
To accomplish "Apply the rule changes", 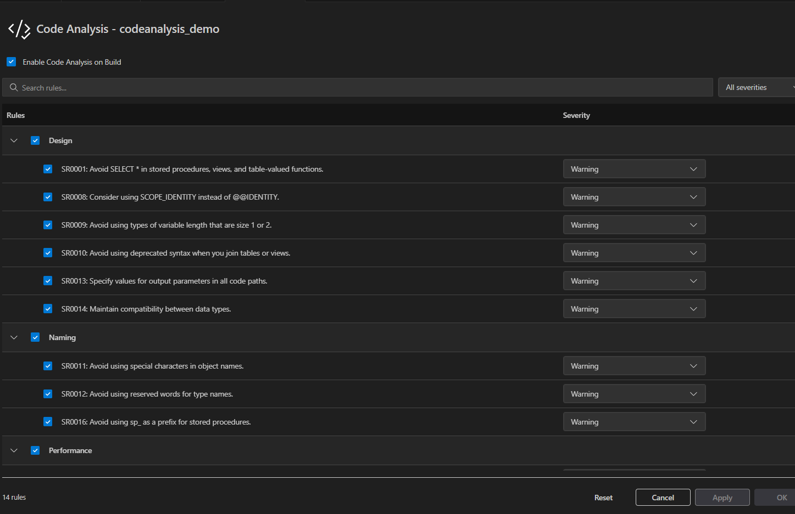I will (722, 497).
